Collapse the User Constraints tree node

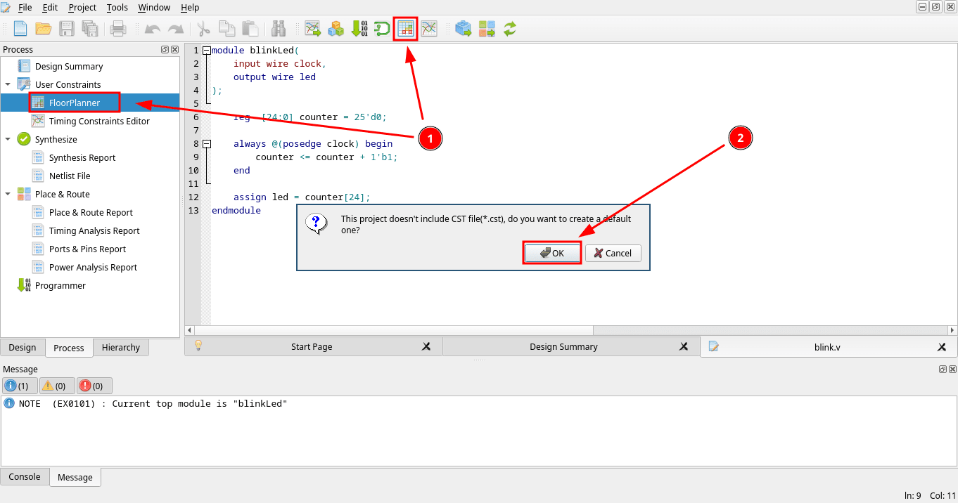click(x=8, y=84)
